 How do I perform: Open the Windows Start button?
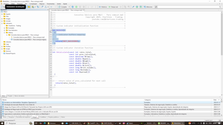point(2,123)
